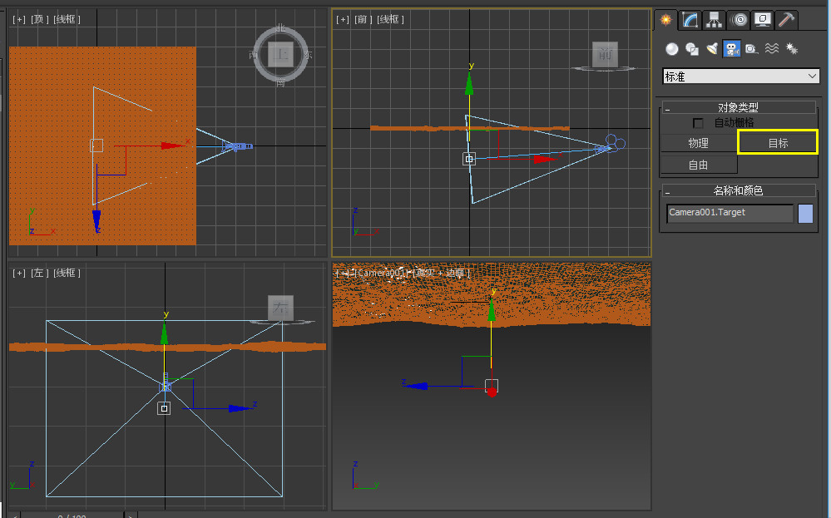Open the object color swatch
The height and width of the screenshot is (518, 831).
coord(805,214)
